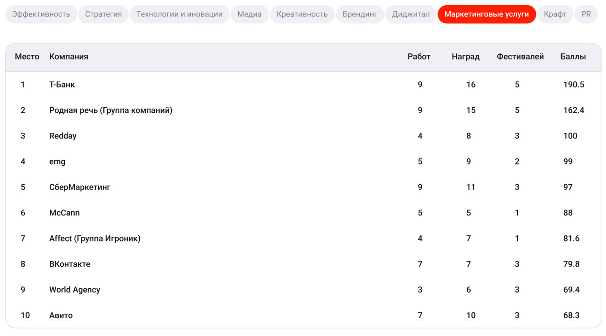
Task: Click the Баллы column header
Action: [573, 57]
